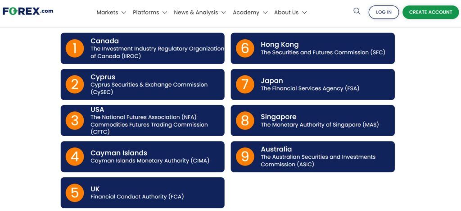Expand the Markets dropdown chevron
Image resolution: width=461 pixels, height=211 pixels.
coord(124,13)
